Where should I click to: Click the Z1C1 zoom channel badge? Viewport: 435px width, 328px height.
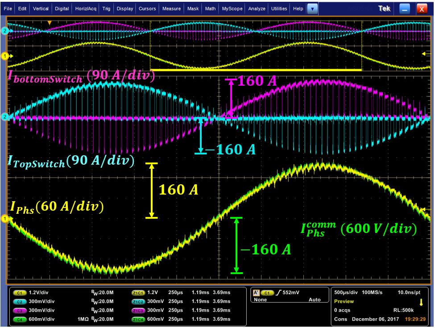137,293
